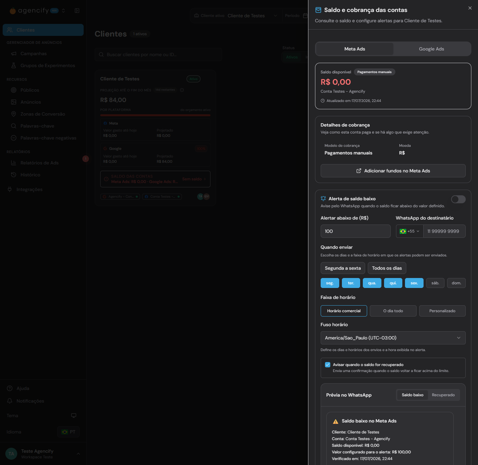478x465 pixels.
Task: Open the +55 country code selector
Action: (x=410, y=231)
